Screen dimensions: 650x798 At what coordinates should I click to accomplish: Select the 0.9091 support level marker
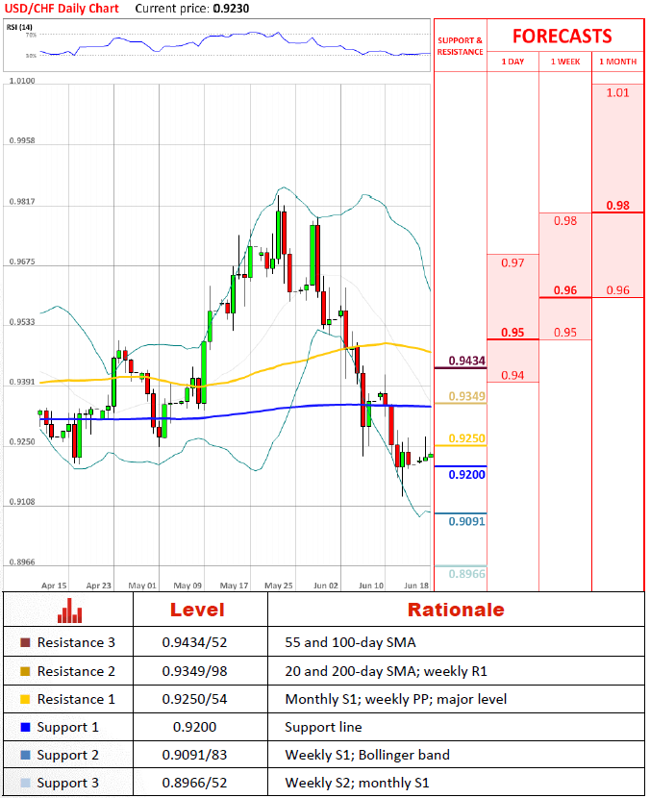tap(466, 521)
